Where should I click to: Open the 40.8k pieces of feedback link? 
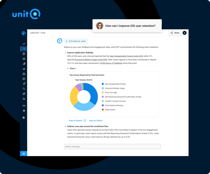pyautogui.click(x=111, y=63)
